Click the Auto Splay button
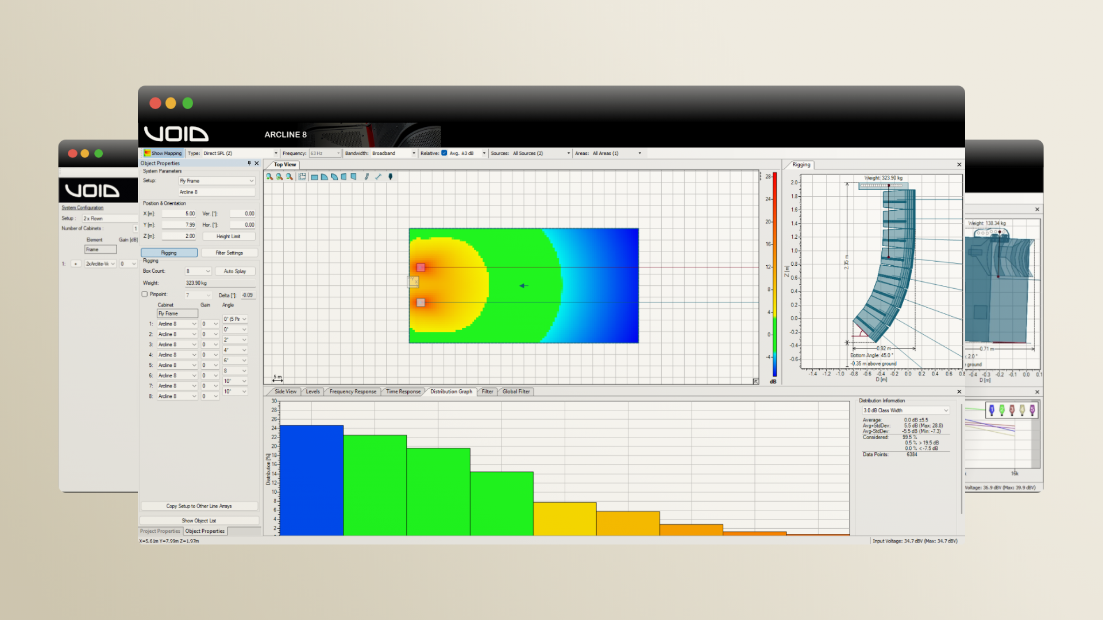Image resolution: width=1103 pixels, height=620 pixels. pyautogui.click(x=235, y=271)
